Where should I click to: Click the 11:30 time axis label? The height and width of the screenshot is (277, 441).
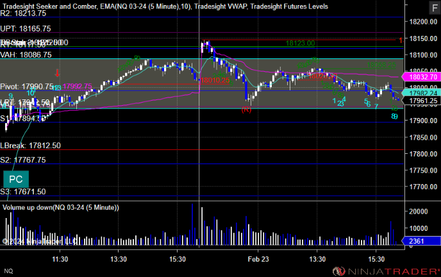click(60, 259)
